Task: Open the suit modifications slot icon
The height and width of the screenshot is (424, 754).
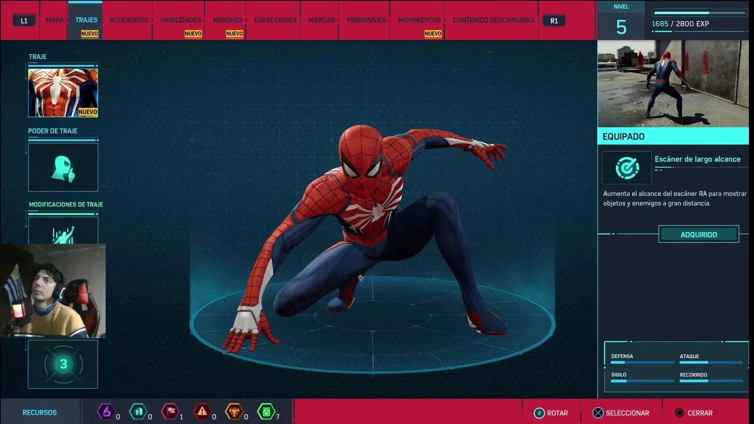Action: (x=63, y=231)
